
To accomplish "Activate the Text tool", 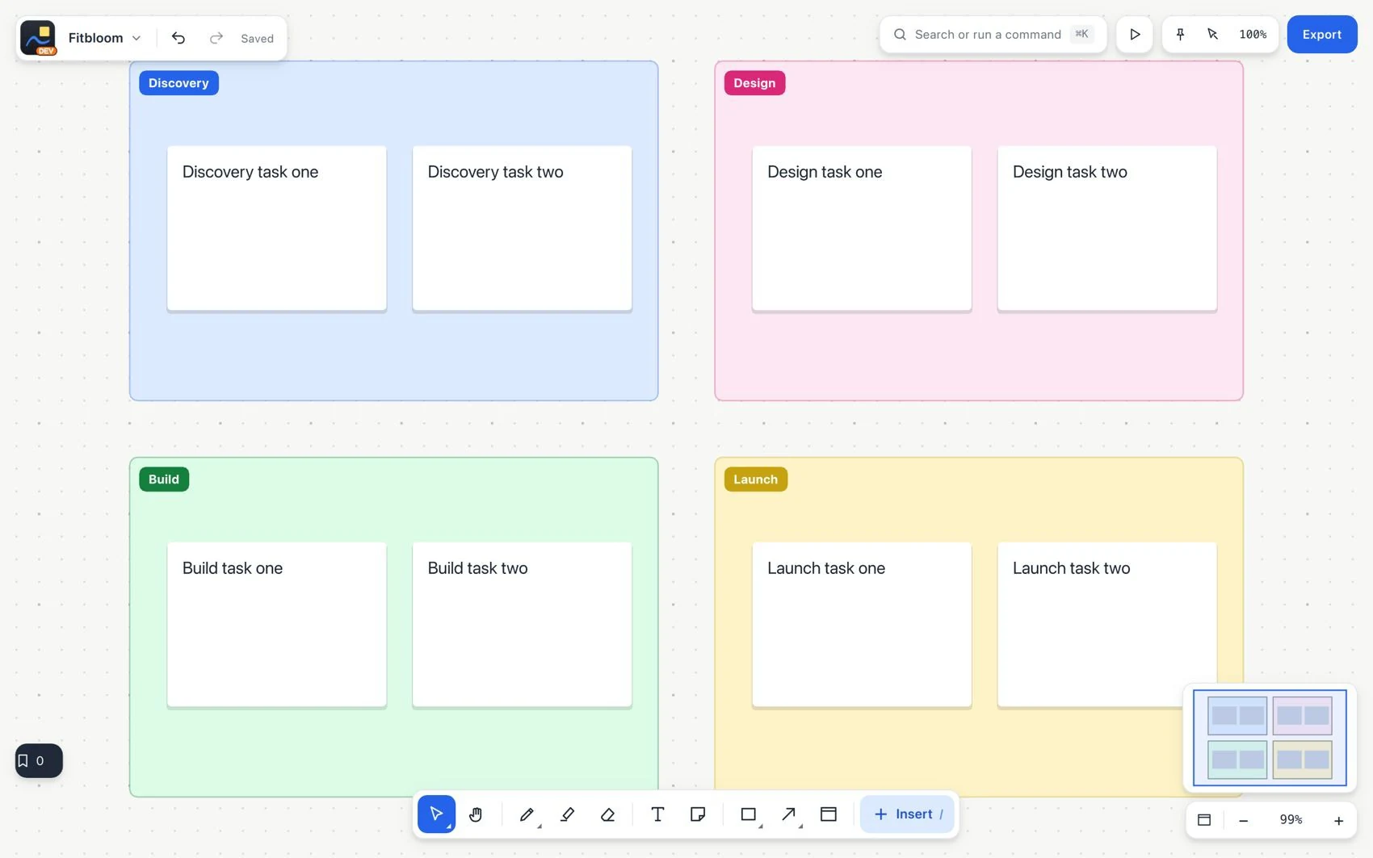I will (657, 814).
